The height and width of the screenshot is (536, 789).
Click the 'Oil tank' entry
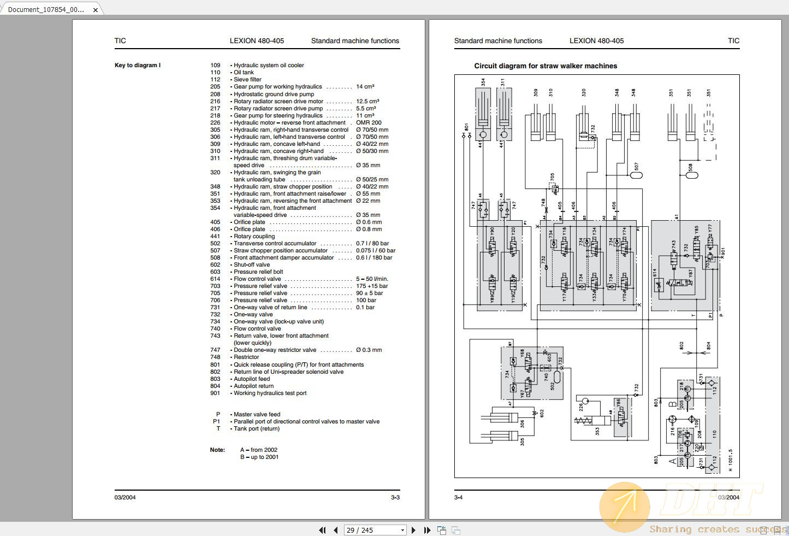[x=244, y=72]
